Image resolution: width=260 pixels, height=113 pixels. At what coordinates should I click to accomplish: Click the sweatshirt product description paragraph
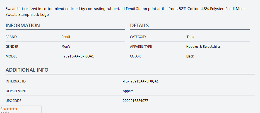[x=126, y=12]
